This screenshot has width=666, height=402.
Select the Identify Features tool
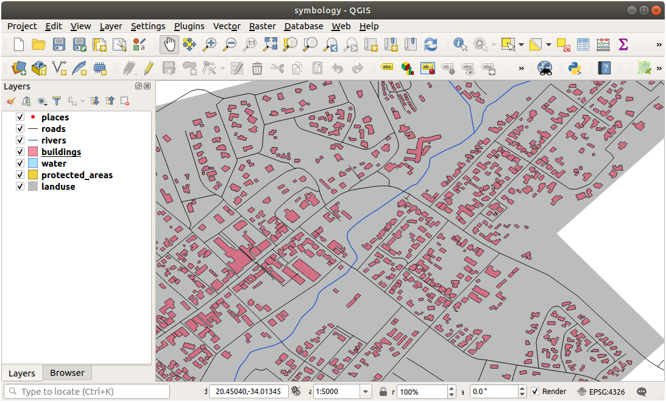click(460, 44)
